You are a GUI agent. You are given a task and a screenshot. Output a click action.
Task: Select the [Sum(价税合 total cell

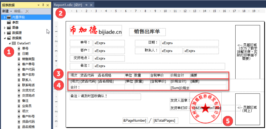pyautogui.click(x=180, y=87)
